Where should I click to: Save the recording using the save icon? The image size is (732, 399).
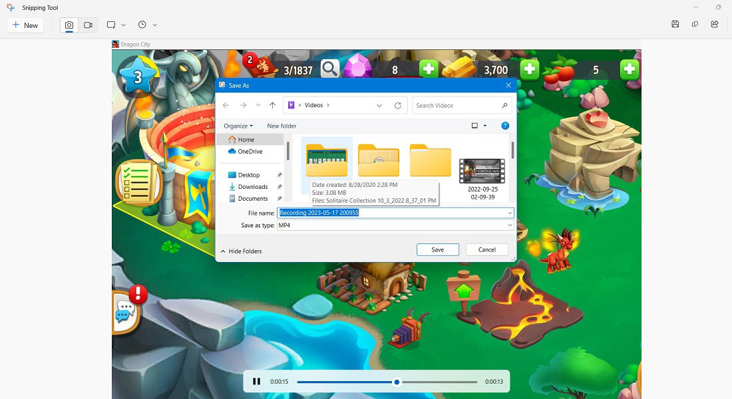(x=675, y=24)
